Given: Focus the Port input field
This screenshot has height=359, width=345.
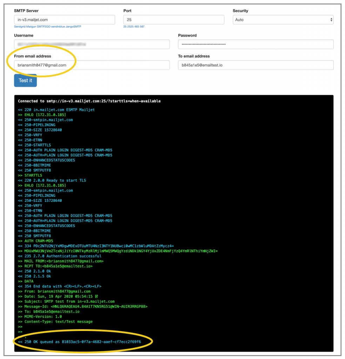Looking at the screenshot, I should (x=174, y=20).
